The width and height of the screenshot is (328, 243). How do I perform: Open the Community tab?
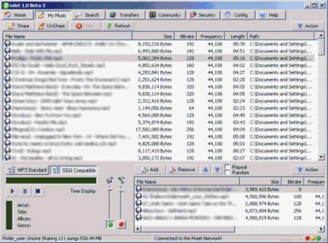coord(166,15)
